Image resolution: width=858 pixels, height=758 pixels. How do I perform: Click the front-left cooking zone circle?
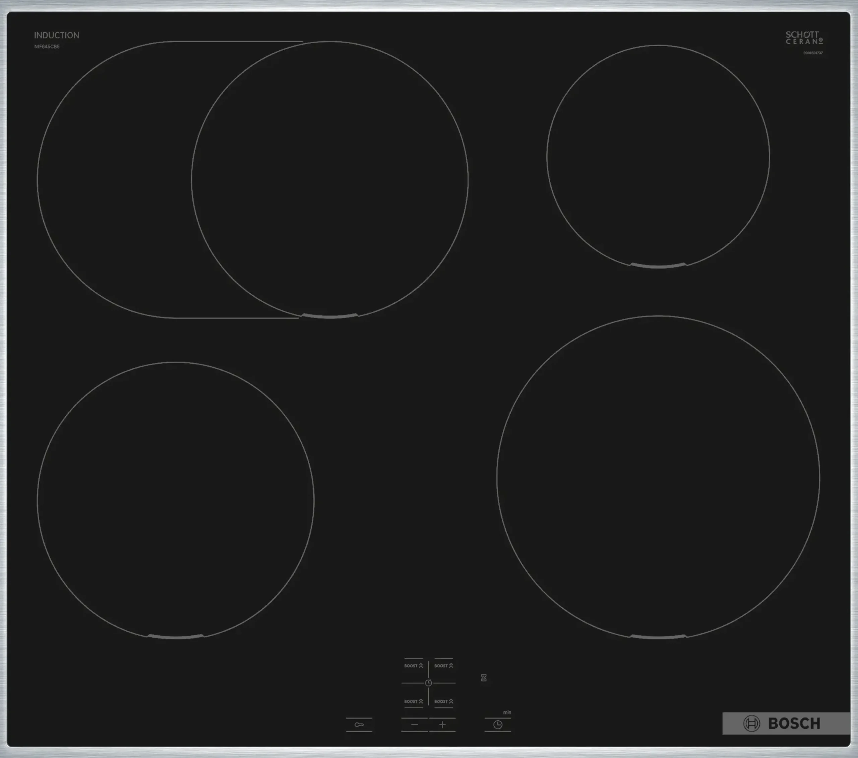tap(176, 501)
